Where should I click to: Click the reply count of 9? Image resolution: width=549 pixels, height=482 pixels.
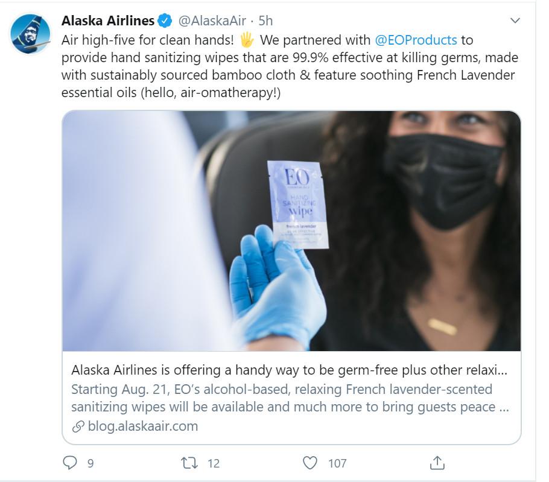[90, 463]
